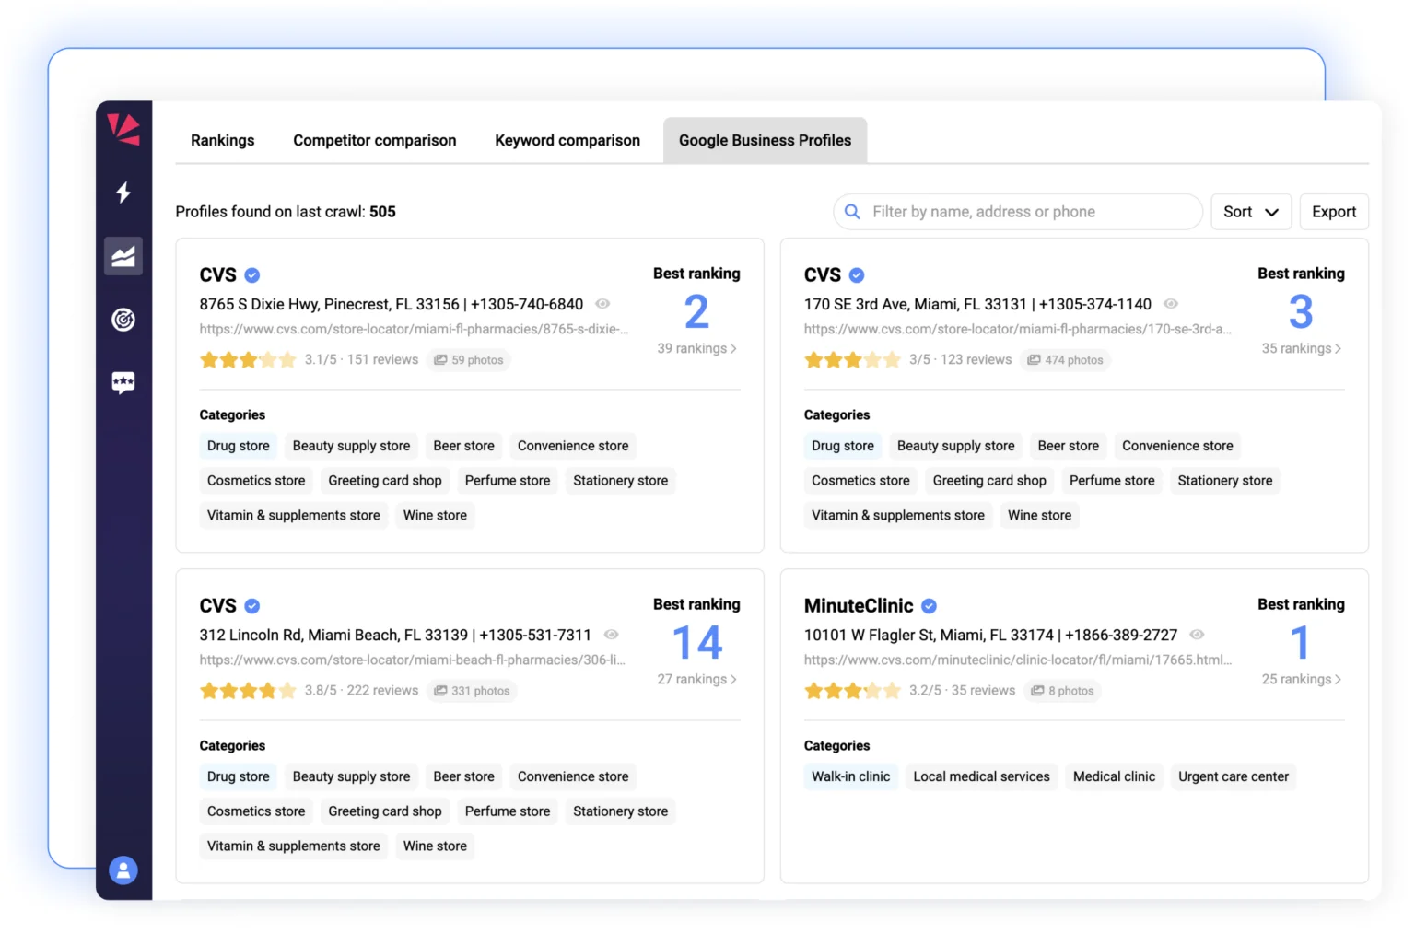Screen dimensions: 1415x934
Task: Select the Google Business Profiles tab
Action: 765,140
